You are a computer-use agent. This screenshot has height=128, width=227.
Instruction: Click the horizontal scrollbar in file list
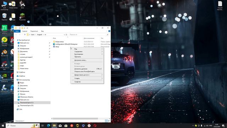point(75,118)
